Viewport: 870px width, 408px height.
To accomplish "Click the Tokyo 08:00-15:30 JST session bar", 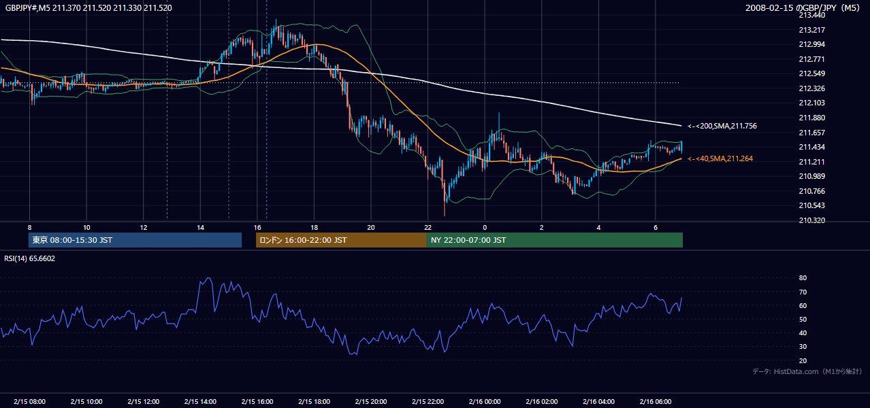I will [x=135, y=240].
